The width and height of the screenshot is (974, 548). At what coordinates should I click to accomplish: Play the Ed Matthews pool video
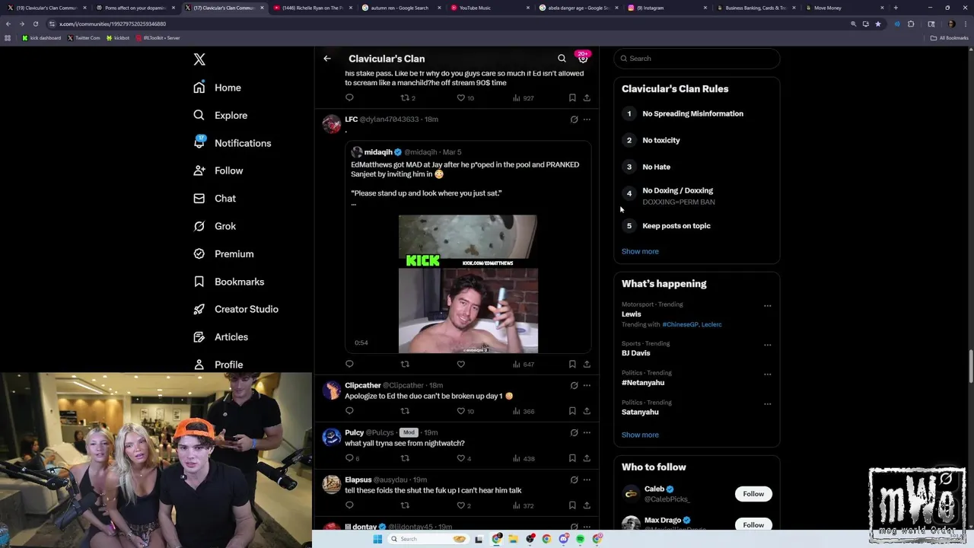468,284
